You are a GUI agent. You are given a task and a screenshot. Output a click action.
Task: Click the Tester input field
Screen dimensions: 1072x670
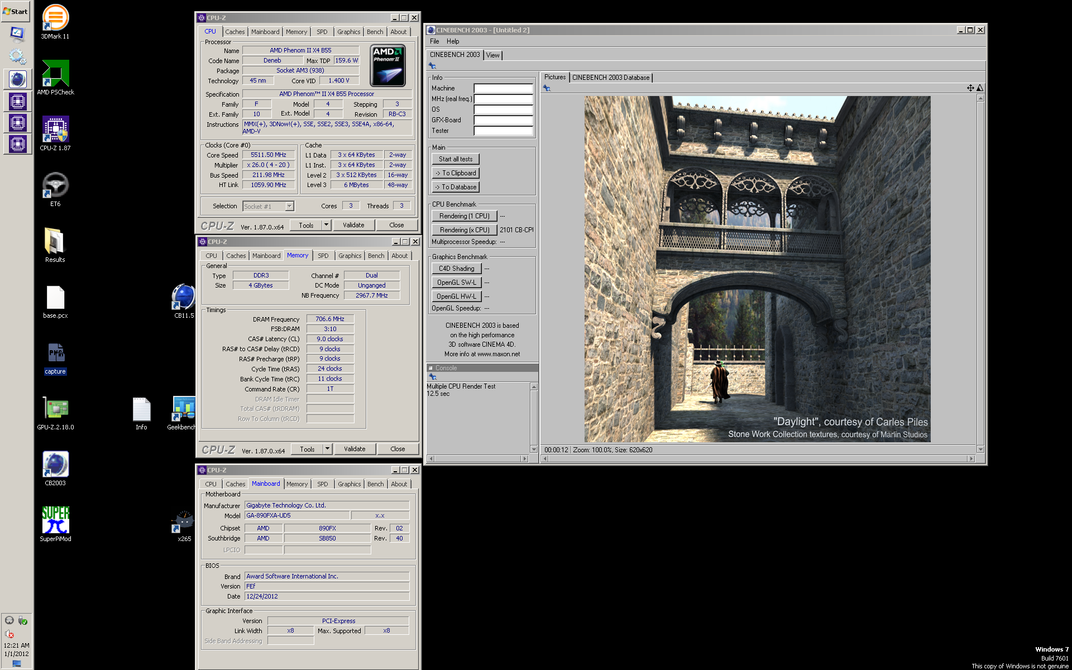pos(503,131)
